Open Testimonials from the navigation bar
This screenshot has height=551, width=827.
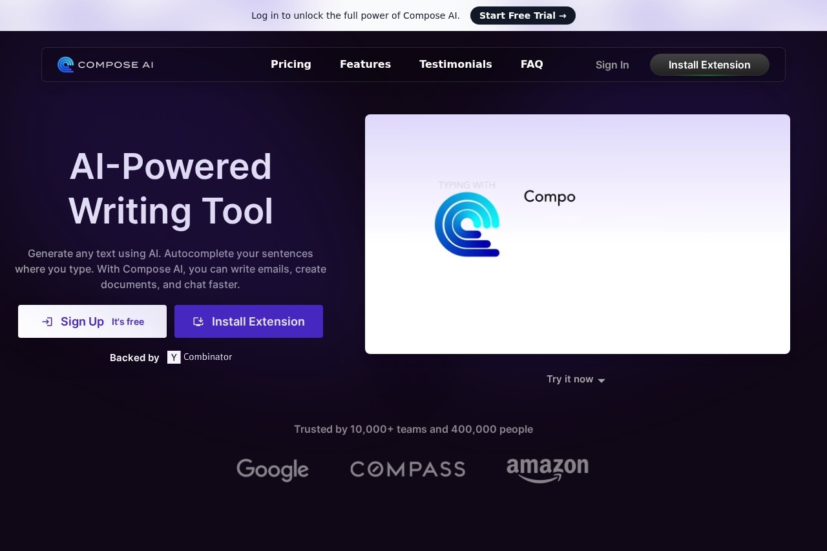(x=455, y=65)
